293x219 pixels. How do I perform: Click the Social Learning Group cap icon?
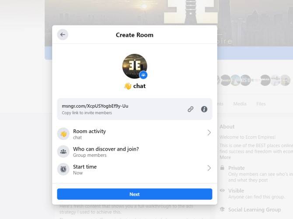[x=222, y=209]
